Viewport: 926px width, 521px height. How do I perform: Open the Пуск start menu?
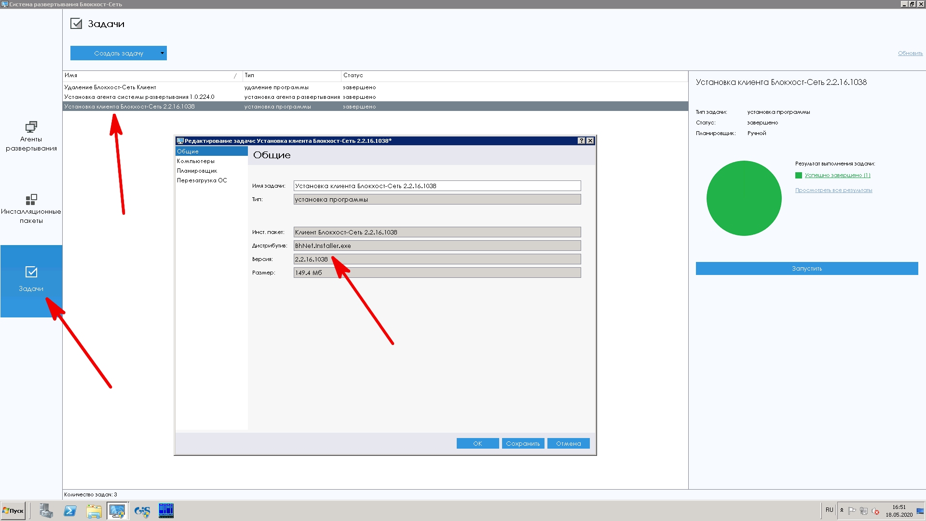pyautogui.click(x=13, y=510)
